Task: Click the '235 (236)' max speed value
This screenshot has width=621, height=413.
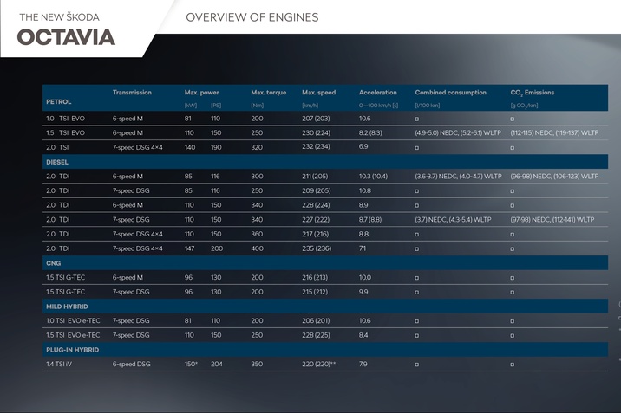Action: point(317,248)
